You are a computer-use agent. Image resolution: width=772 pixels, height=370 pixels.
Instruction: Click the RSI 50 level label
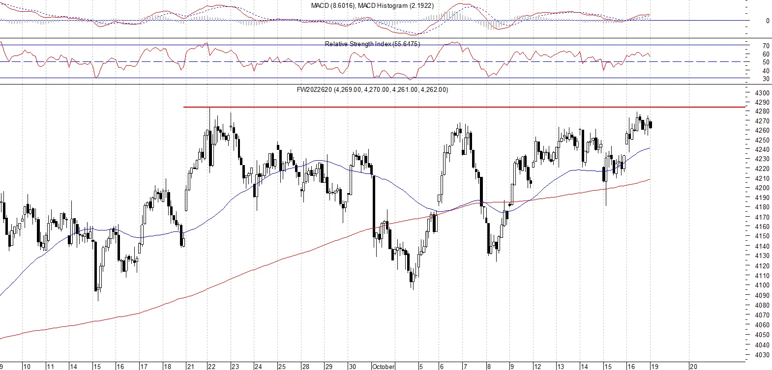(x=766, y=62)
